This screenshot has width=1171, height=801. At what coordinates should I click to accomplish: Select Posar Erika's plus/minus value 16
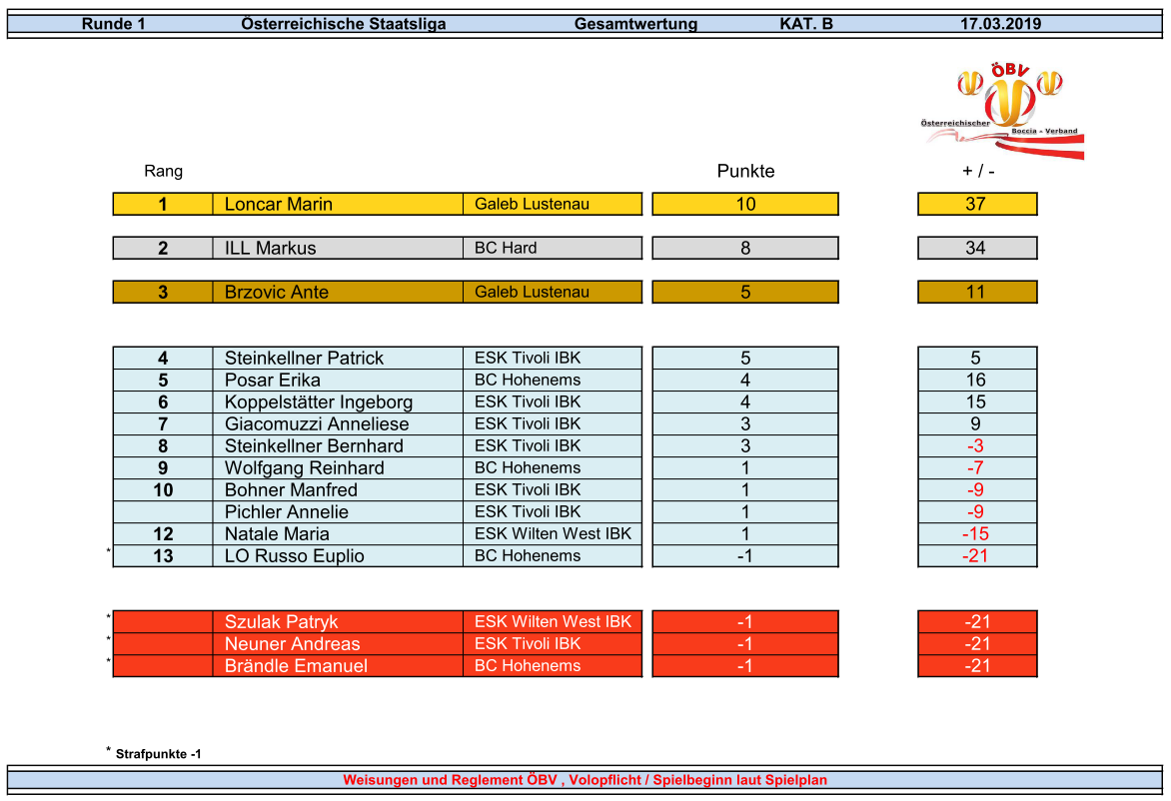[976, 381]
